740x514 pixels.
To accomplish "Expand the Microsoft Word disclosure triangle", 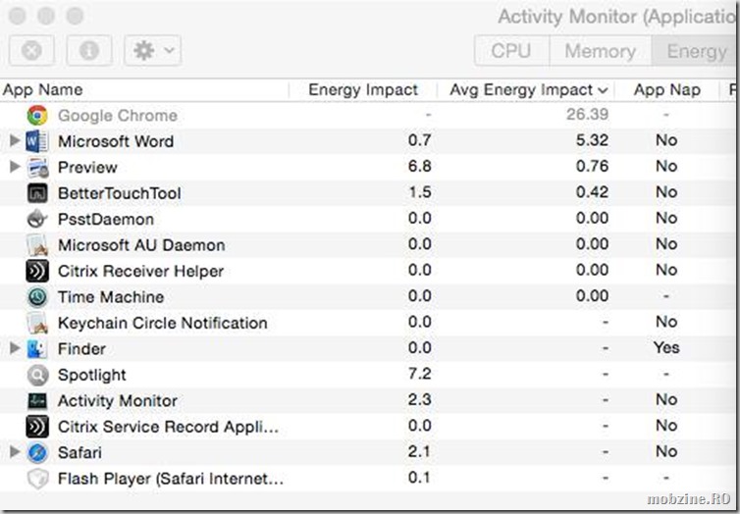I will click(15, 140).
